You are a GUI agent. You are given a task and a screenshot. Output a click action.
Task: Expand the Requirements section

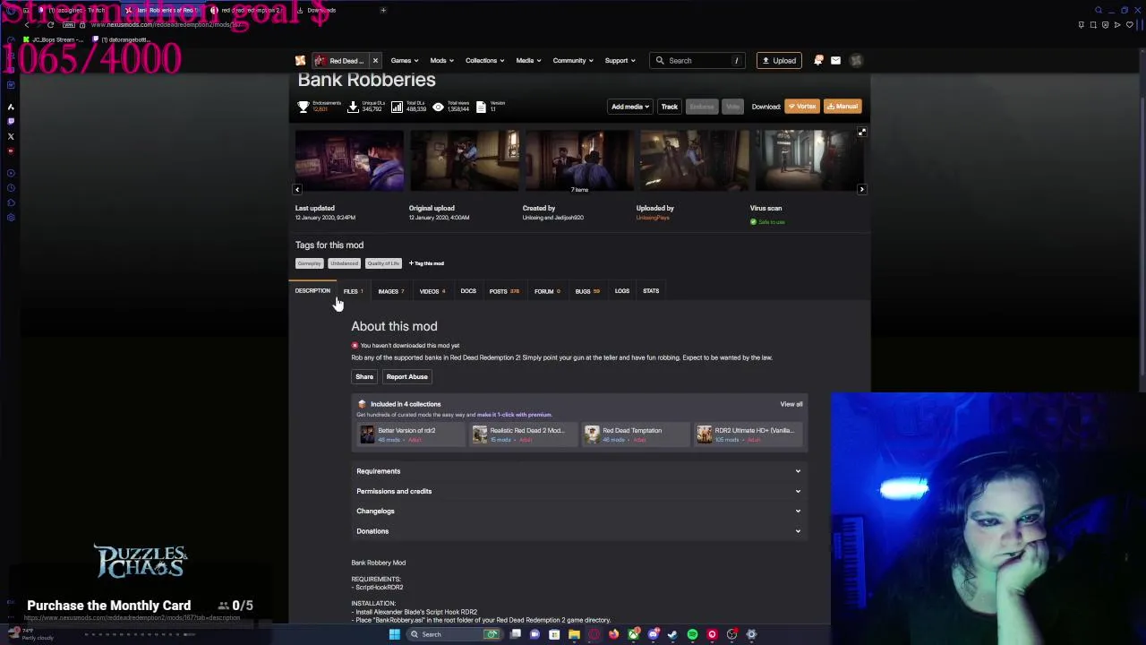[x=579, y=471]
